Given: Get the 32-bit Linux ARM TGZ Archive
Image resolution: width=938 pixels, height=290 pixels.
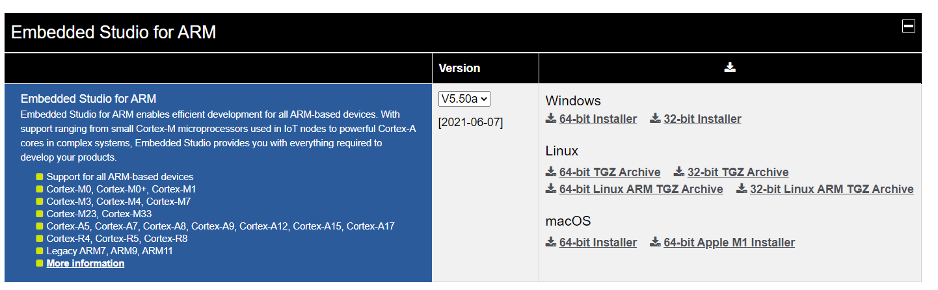Looking at the screenshot, I should (831, 189).
